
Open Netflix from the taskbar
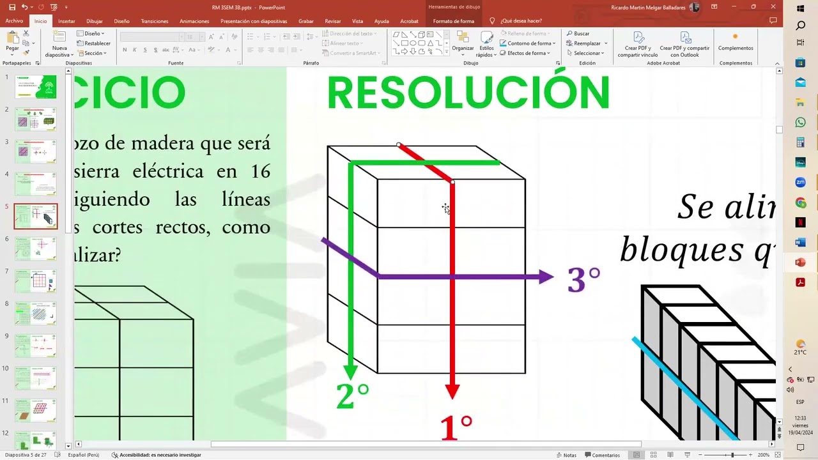(x=801, y=222)
